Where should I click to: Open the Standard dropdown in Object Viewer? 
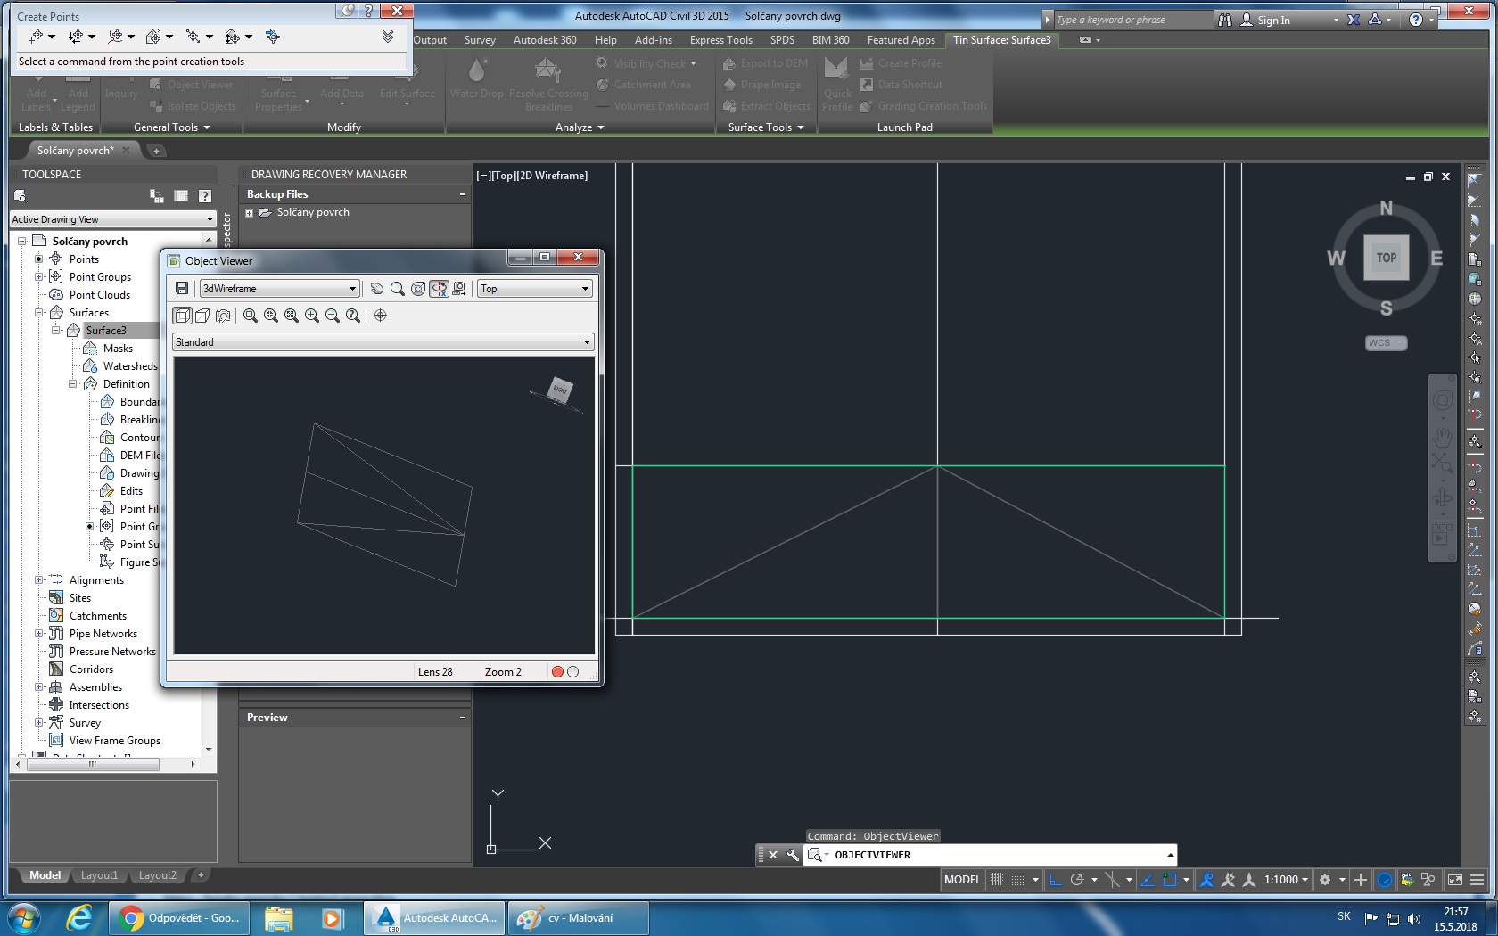383,341
